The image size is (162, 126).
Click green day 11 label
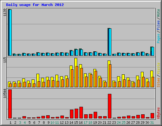57,123
